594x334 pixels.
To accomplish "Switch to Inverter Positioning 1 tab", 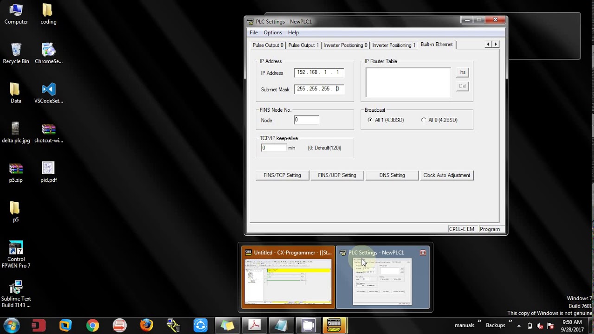I will click(x=394, y=45).
